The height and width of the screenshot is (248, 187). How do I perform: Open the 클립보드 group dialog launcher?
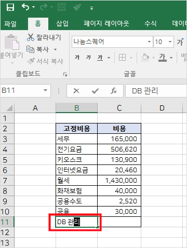[65, 75]
